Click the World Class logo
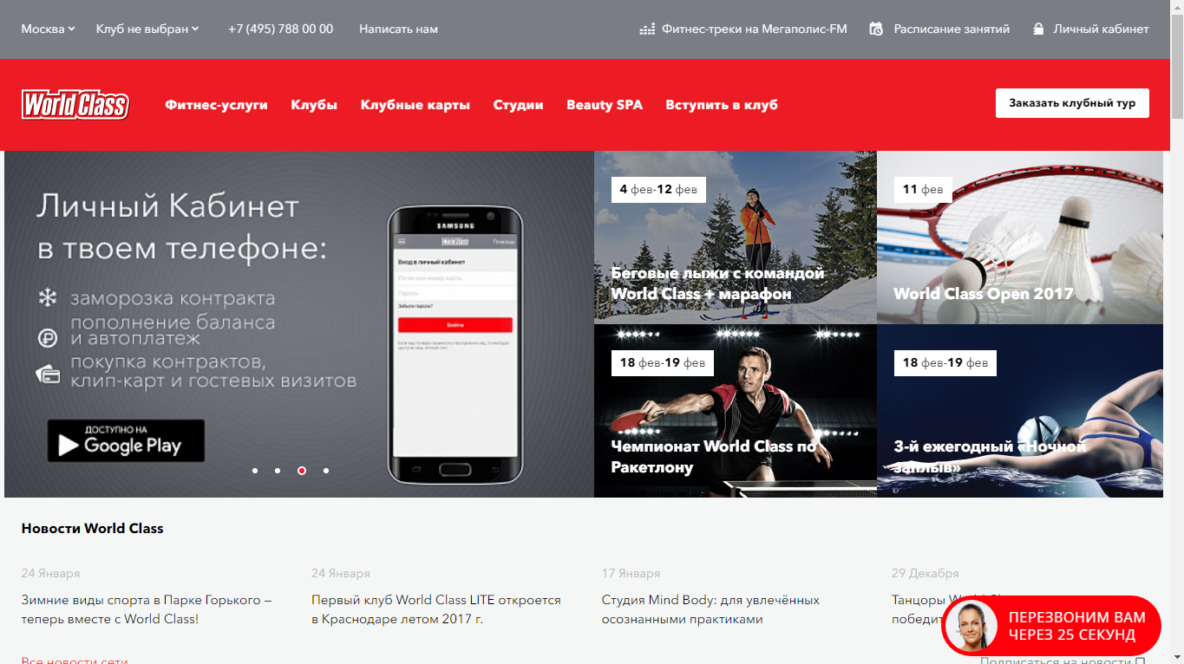 [x=75, y=105]
